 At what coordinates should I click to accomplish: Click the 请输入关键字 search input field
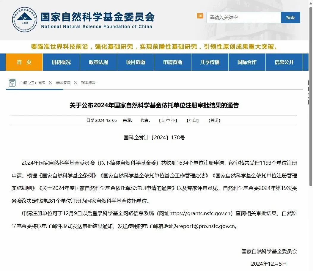244,18
